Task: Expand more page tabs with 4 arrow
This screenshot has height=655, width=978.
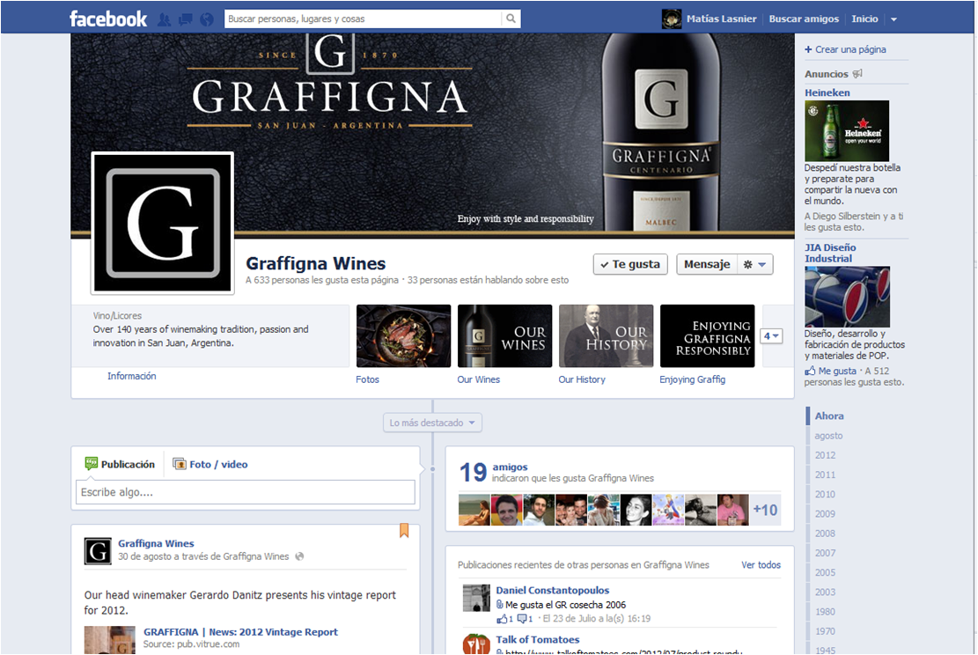Action: (x=771, y=336)
